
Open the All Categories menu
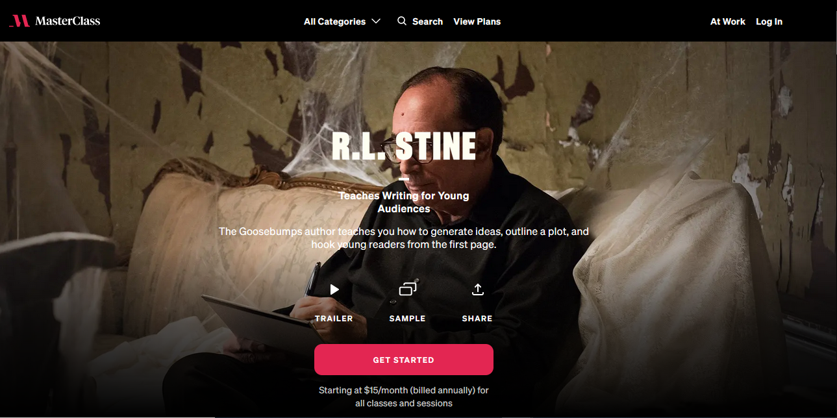[342, 21]
